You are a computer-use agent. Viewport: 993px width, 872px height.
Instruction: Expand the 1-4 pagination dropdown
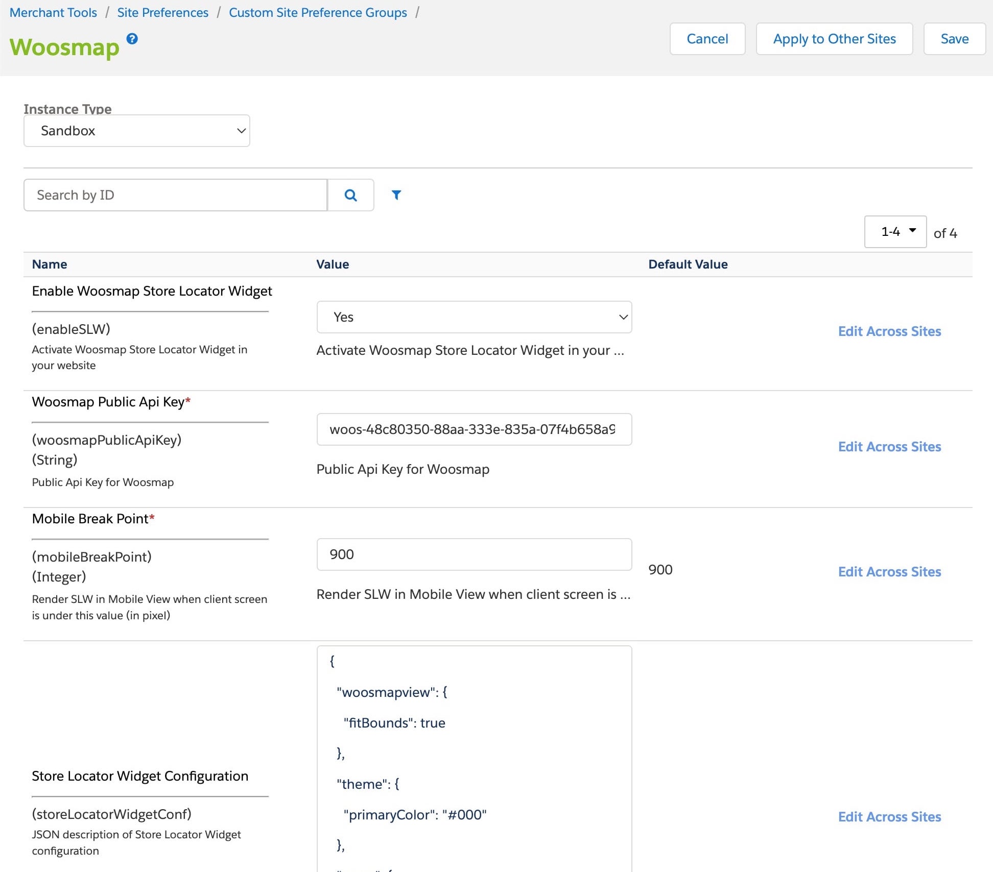(895, 232)
